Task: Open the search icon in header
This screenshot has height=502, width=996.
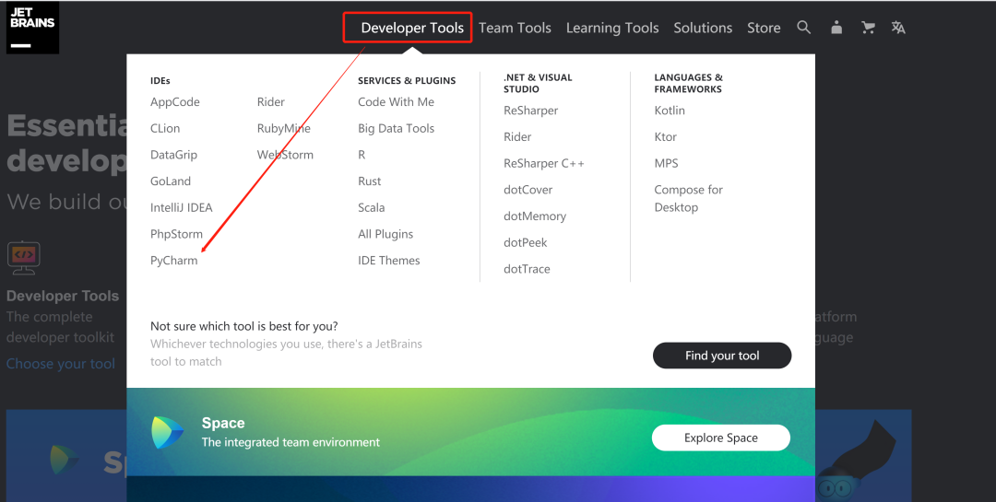Action: coord(804,28)
